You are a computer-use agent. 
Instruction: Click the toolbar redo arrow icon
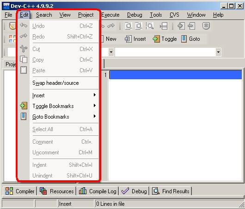tap(111, 25)
